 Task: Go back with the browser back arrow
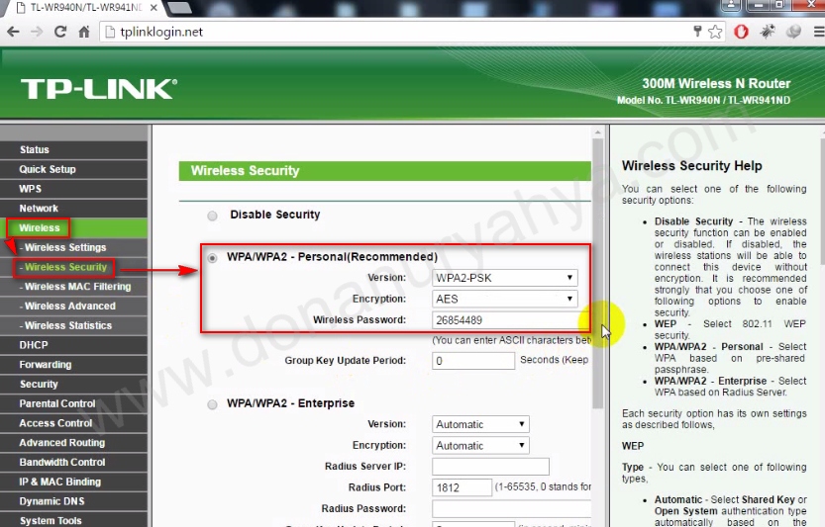13,32
